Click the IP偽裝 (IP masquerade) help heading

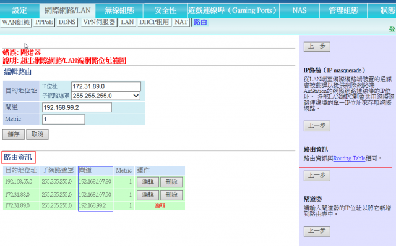(x=334, y=70)
